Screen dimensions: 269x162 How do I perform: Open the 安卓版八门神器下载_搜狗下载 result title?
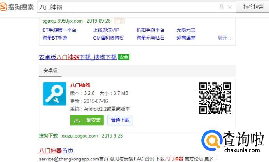point(78,57)
